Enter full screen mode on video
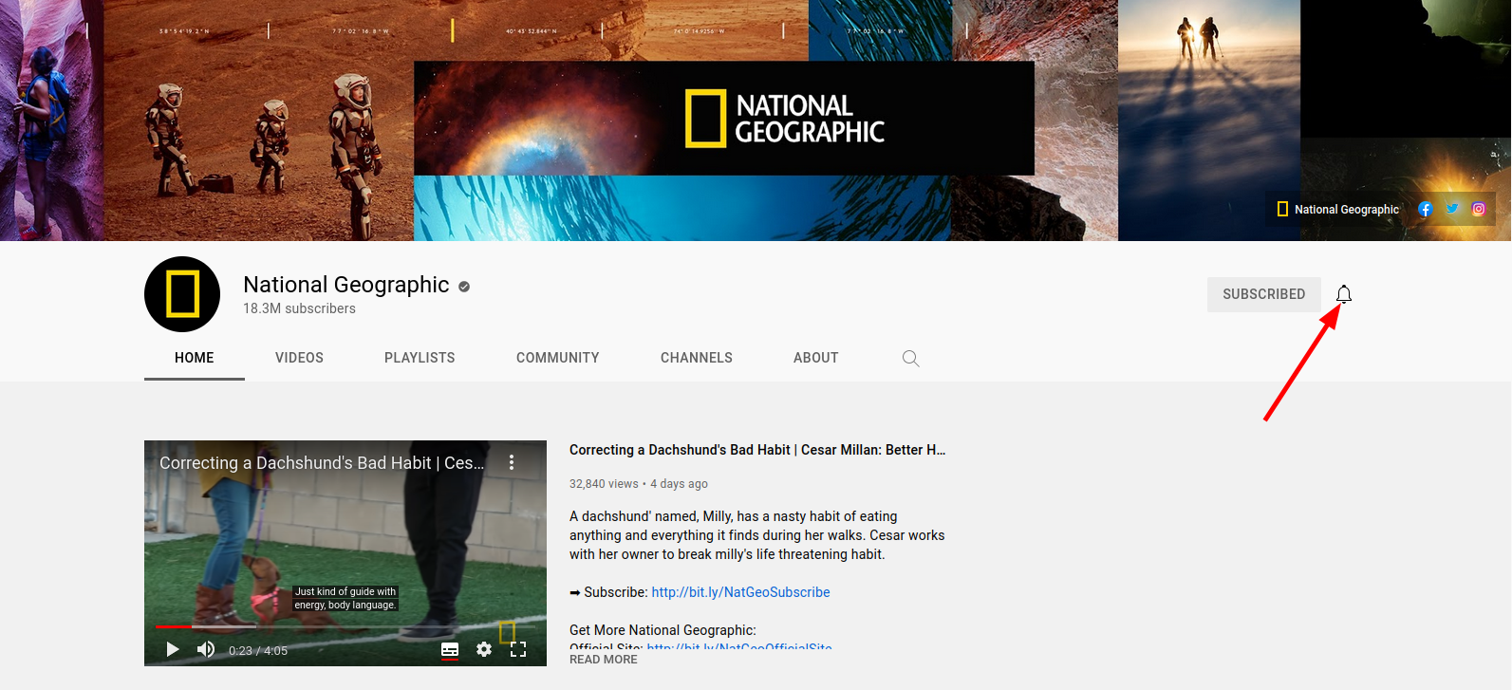This screenshot has height=690, width=1512. click(518, 649)
